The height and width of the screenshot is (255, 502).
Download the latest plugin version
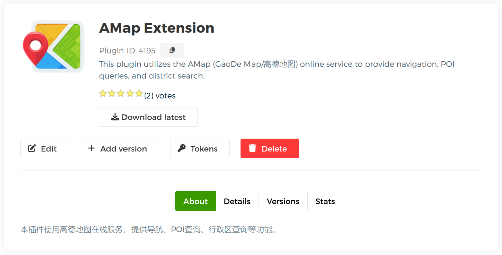148,117
